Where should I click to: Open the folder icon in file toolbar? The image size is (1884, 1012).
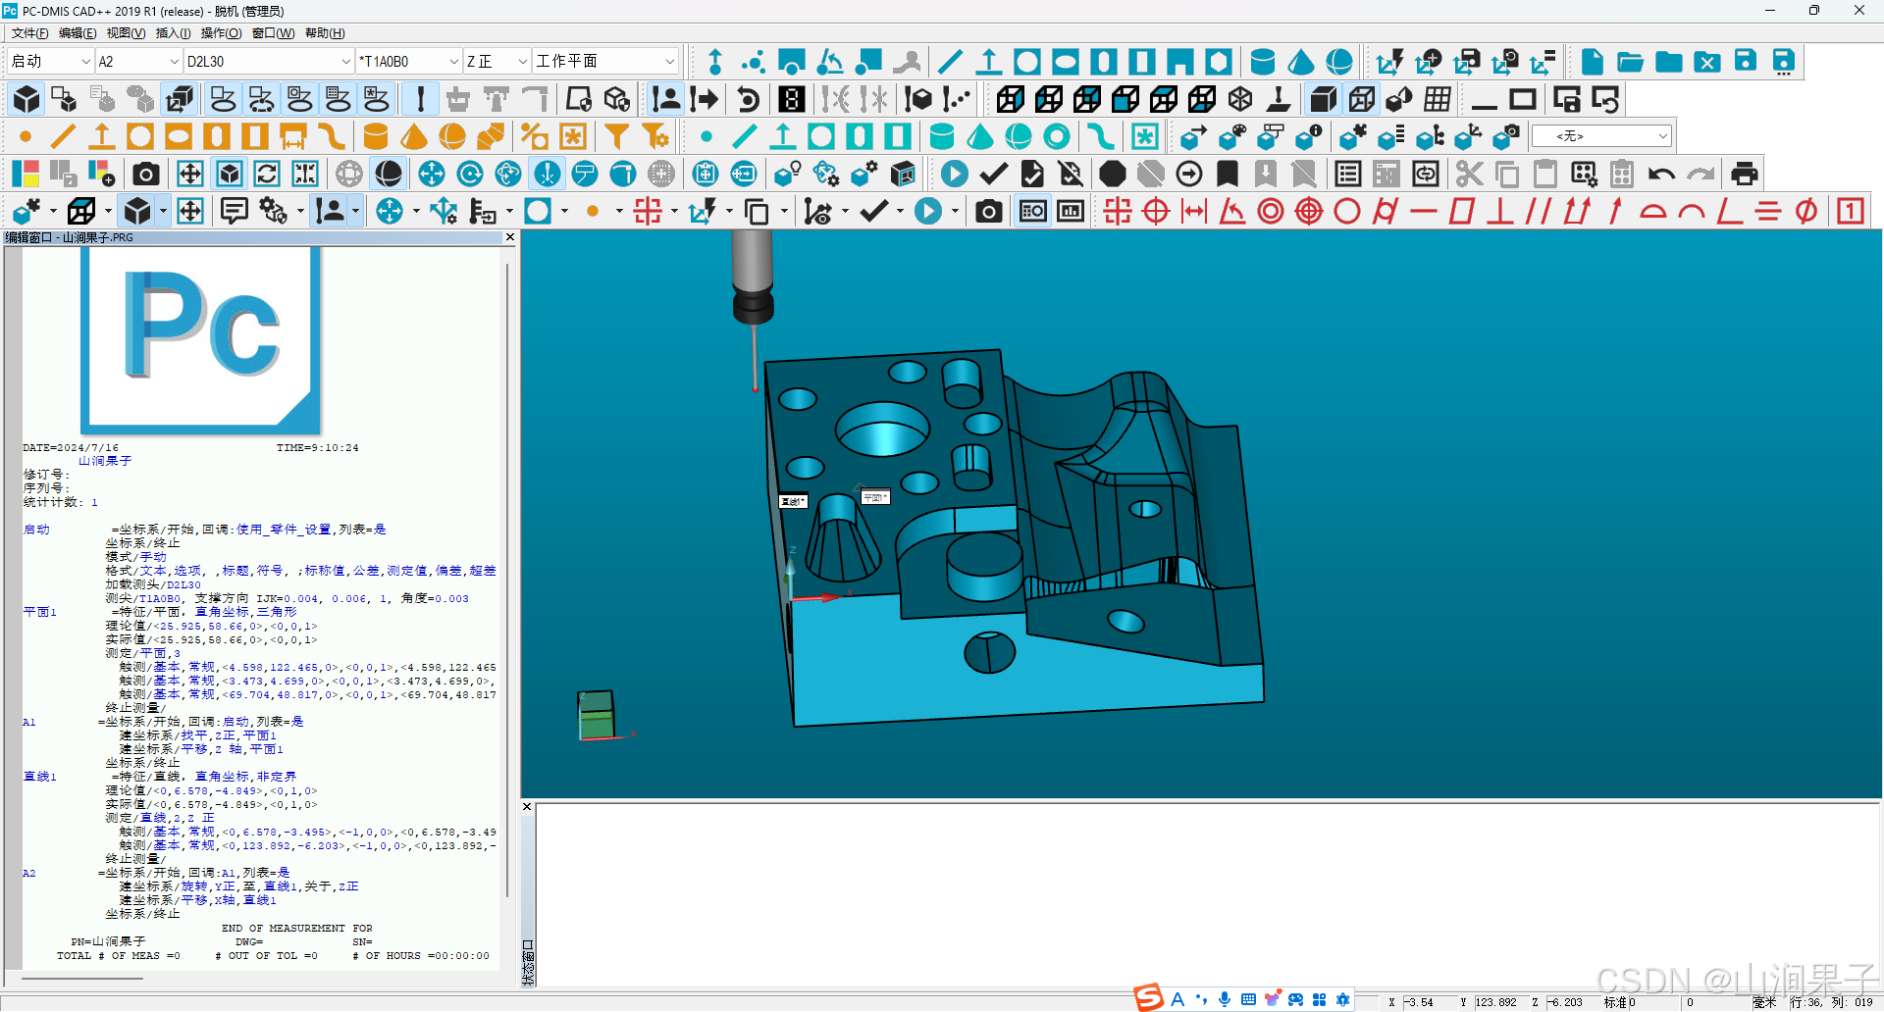coord(1630,62)
